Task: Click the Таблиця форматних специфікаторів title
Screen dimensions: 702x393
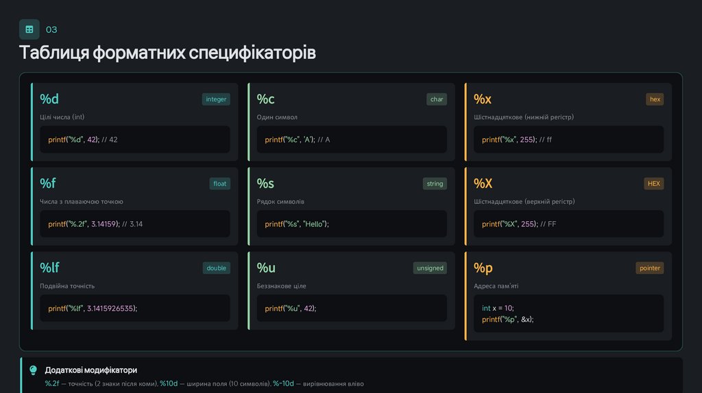Action: (x=167, y=53)
